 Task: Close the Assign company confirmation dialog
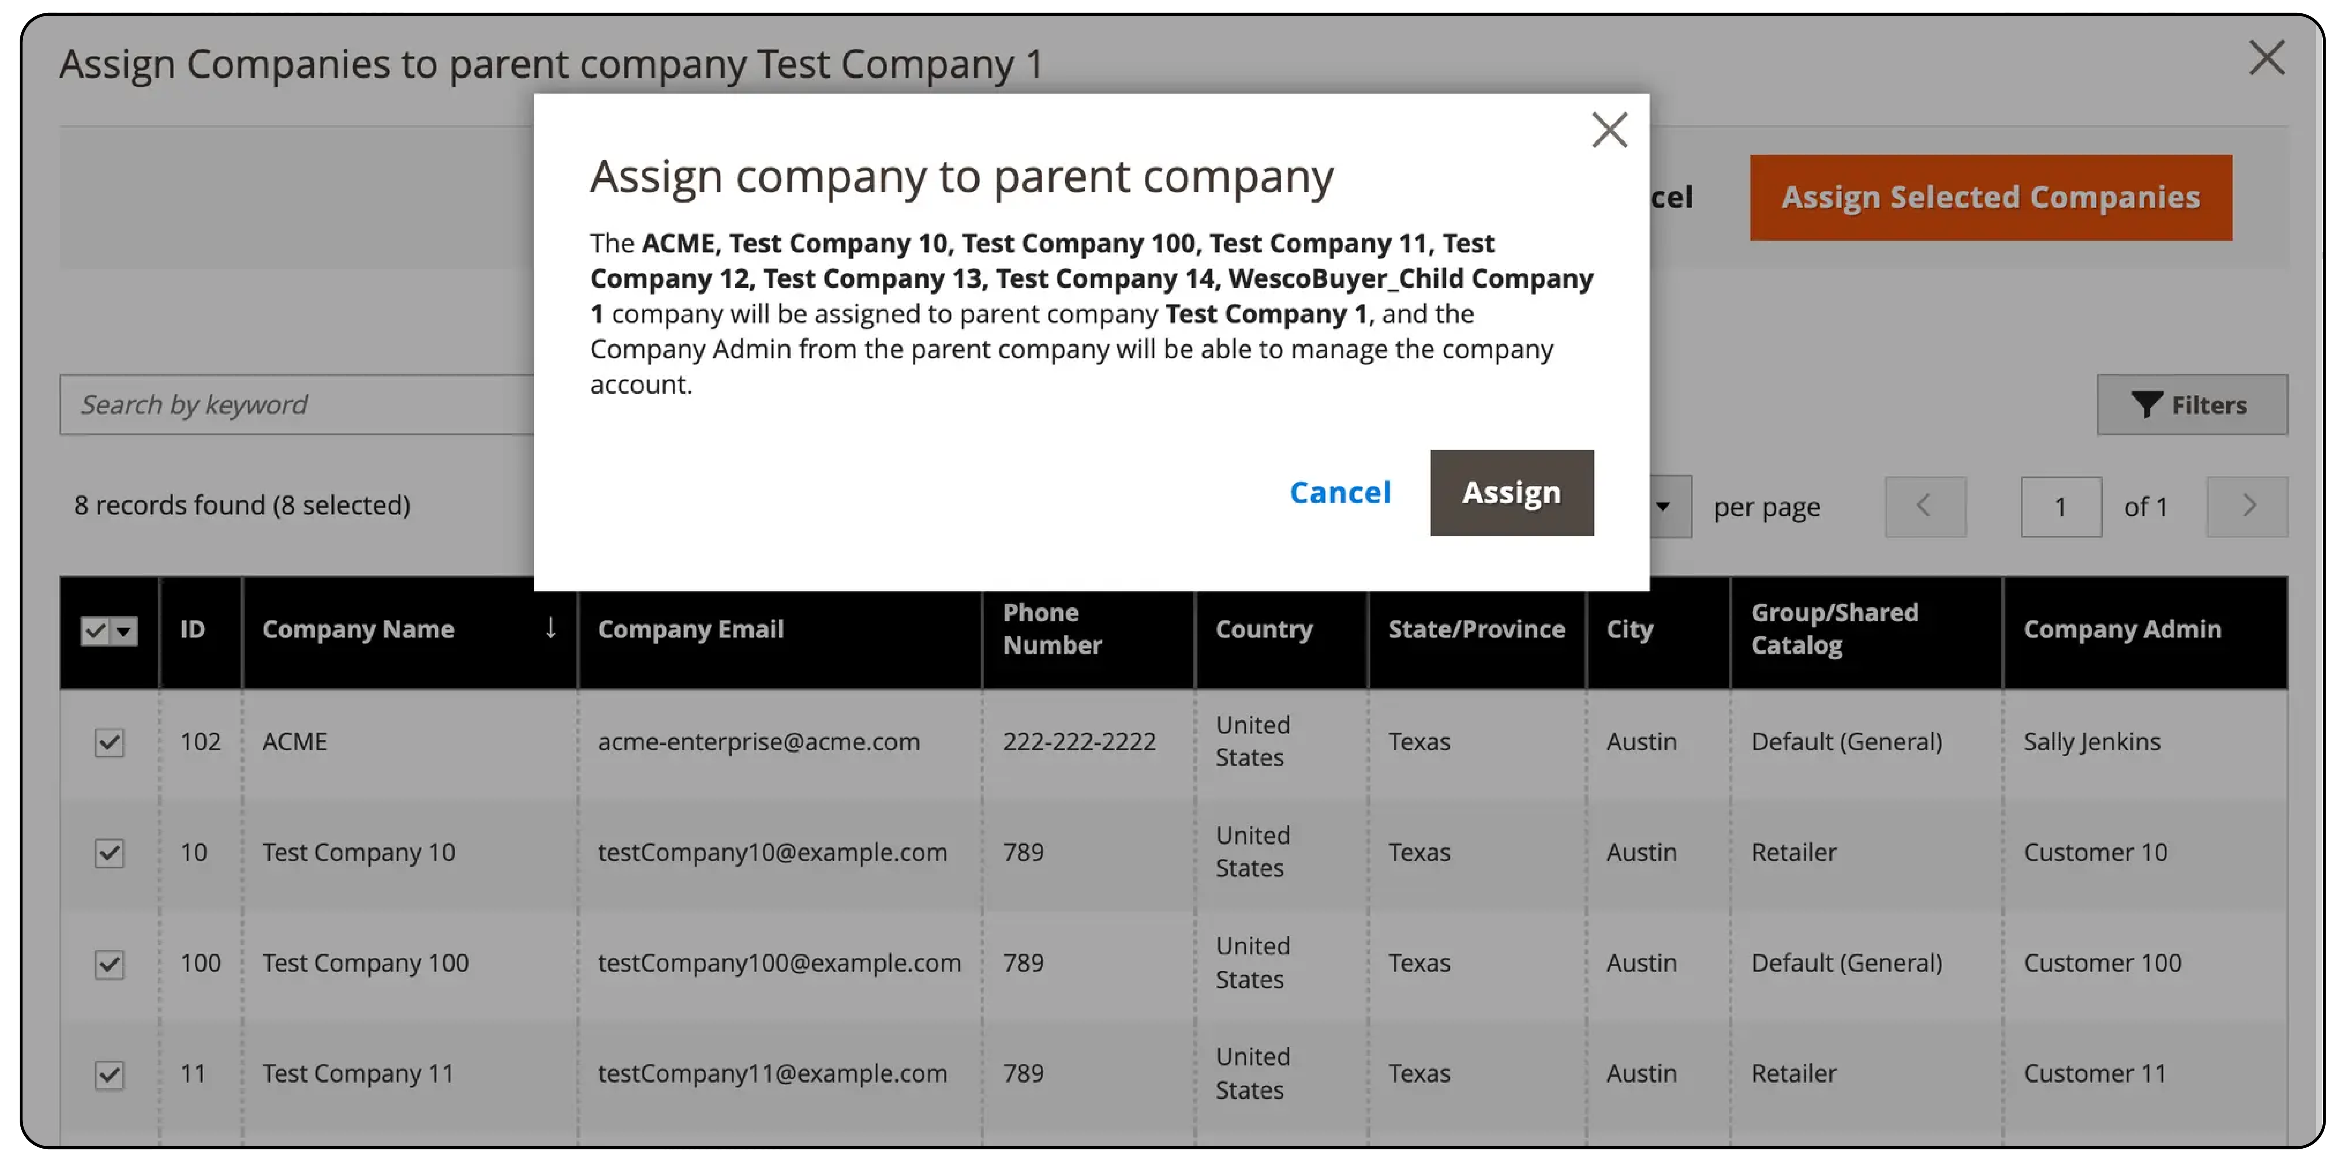coord(1609,130)
